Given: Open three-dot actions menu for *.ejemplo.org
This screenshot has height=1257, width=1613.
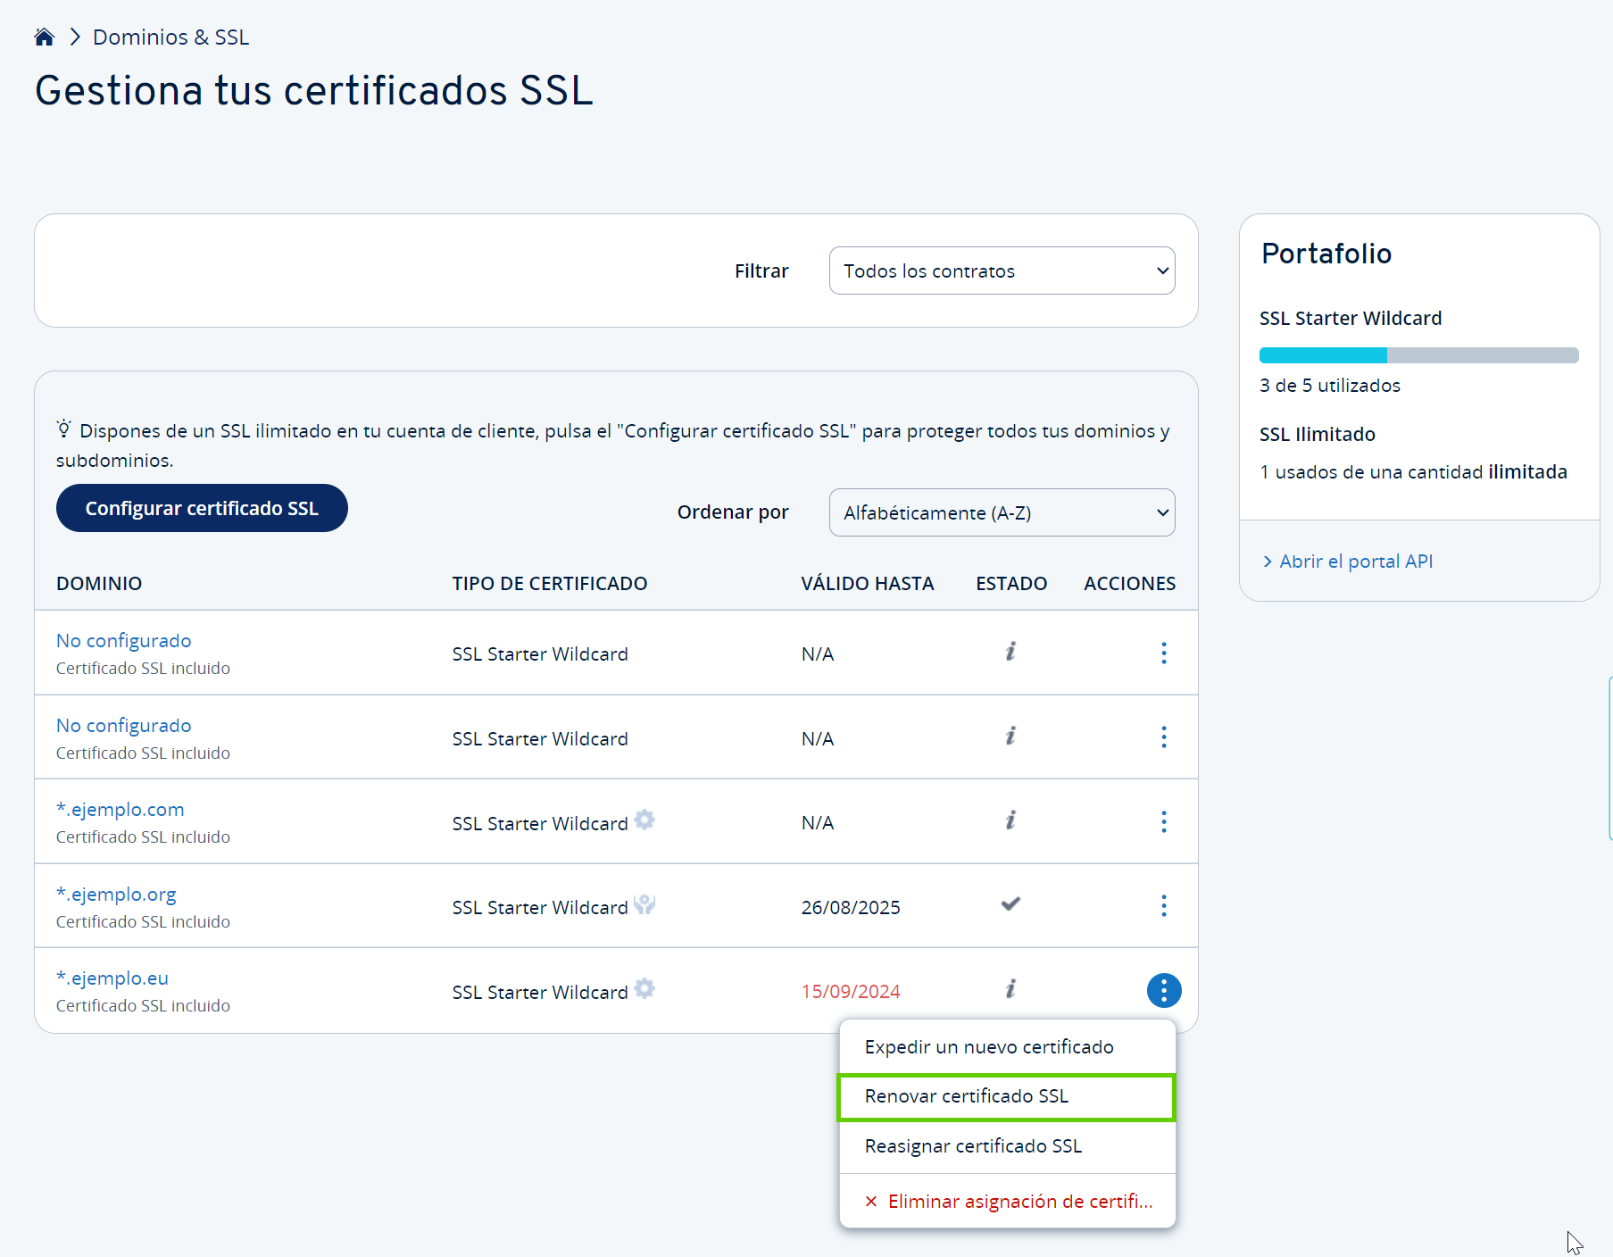Looking at the screenshot, I should point(1164,906).
